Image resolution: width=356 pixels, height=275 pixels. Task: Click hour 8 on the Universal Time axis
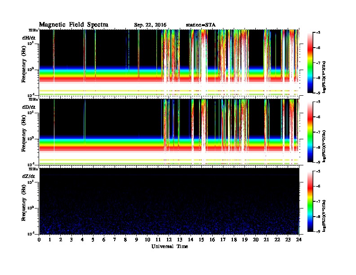coord(125,240)
